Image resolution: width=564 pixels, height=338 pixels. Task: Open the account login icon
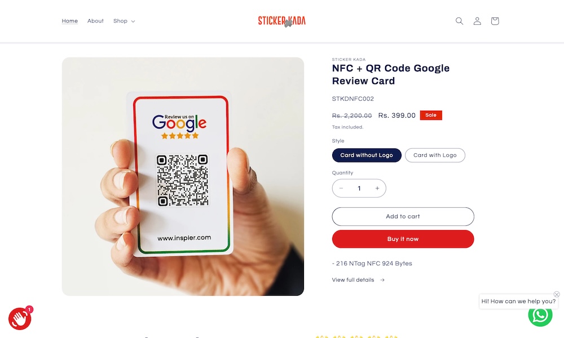[x=477, y=21]
